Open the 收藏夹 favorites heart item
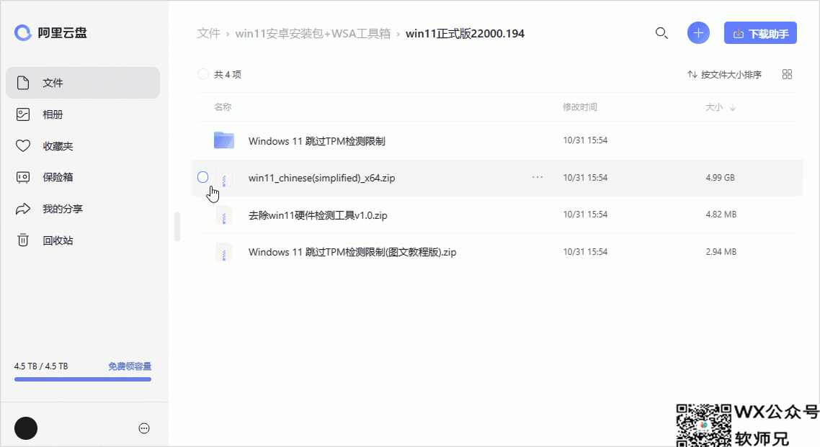Image resolution: width=820 pixels, height=447 pixels. click(x=83, y=145)
